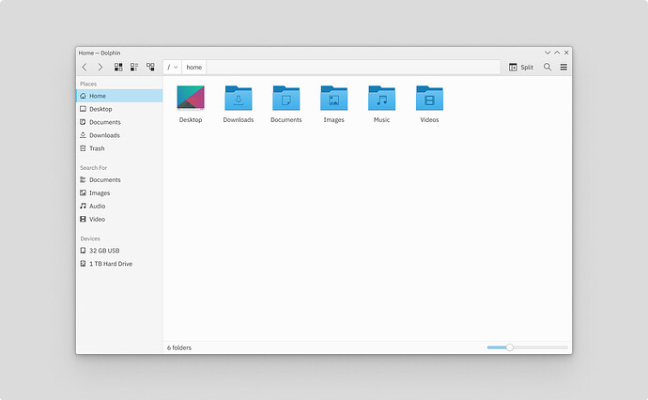Expand the root path dropdown chevron
The image size is (648, 400).
176,68
